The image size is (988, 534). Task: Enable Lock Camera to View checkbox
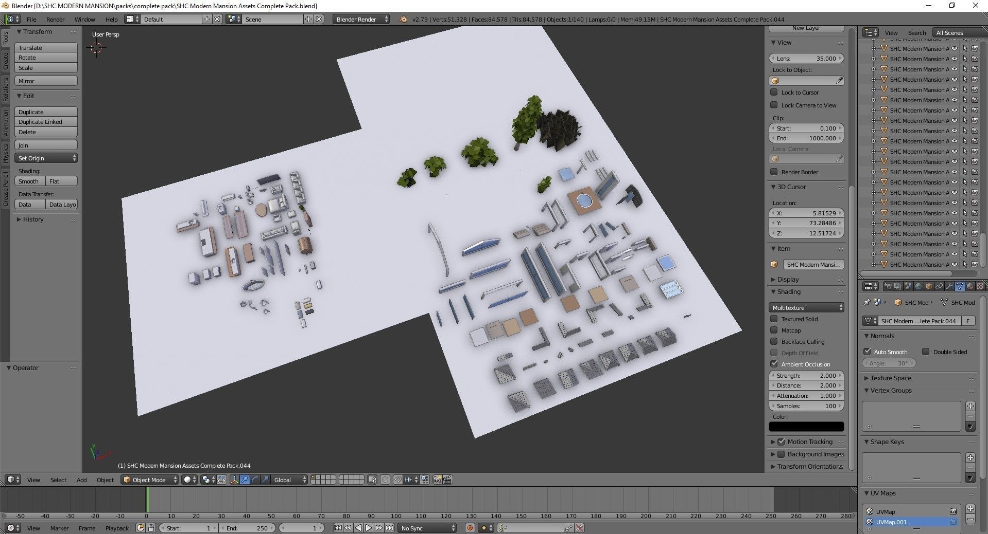(774, 105)
